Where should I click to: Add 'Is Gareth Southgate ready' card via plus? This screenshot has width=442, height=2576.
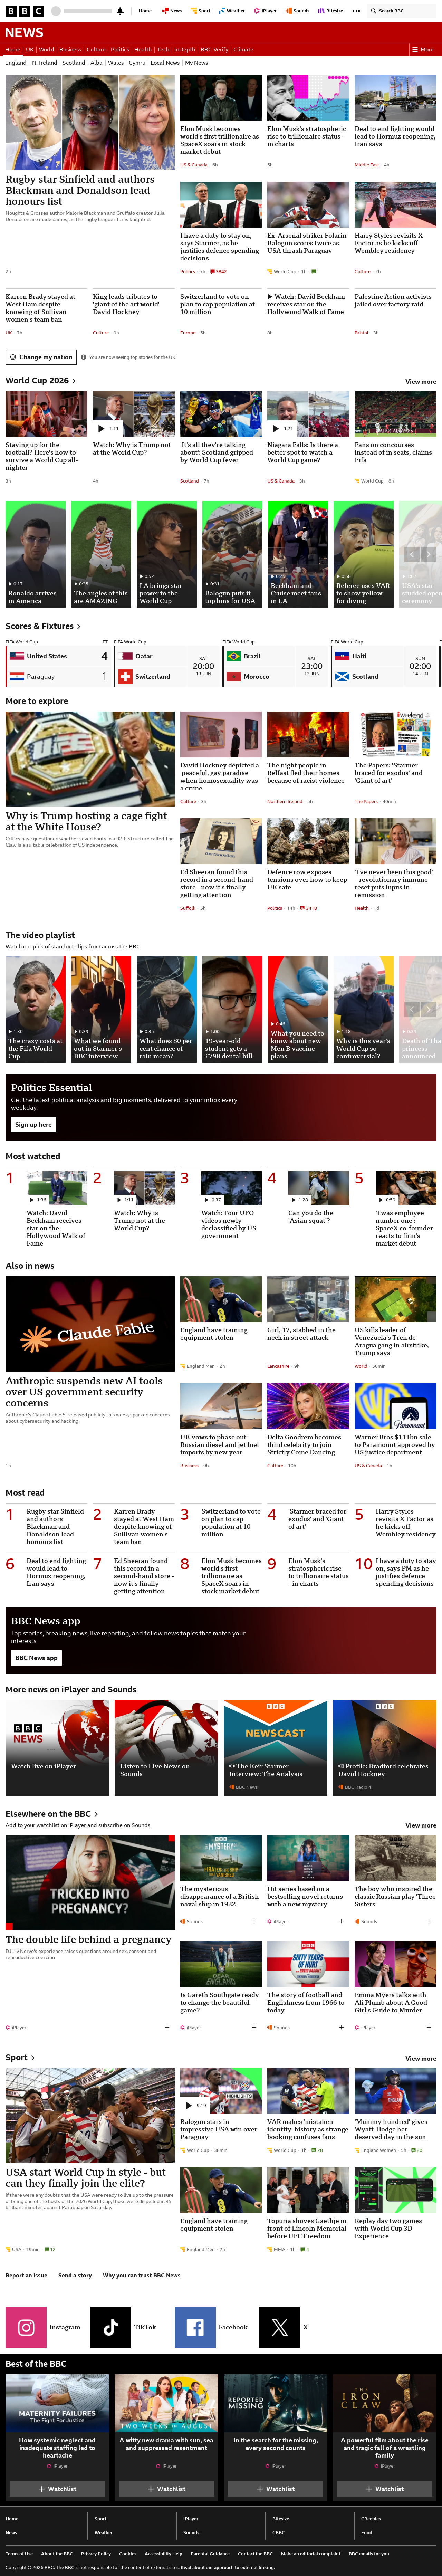(254, 2027)
